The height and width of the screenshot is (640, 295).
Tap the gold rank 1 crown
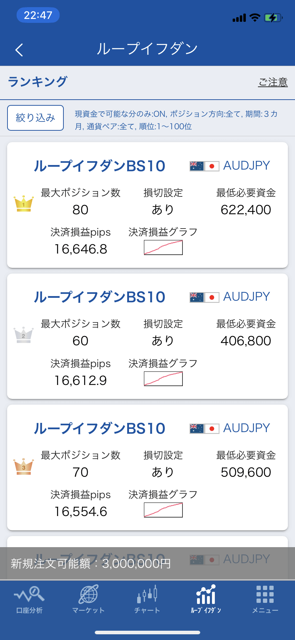tap(24, 204)
